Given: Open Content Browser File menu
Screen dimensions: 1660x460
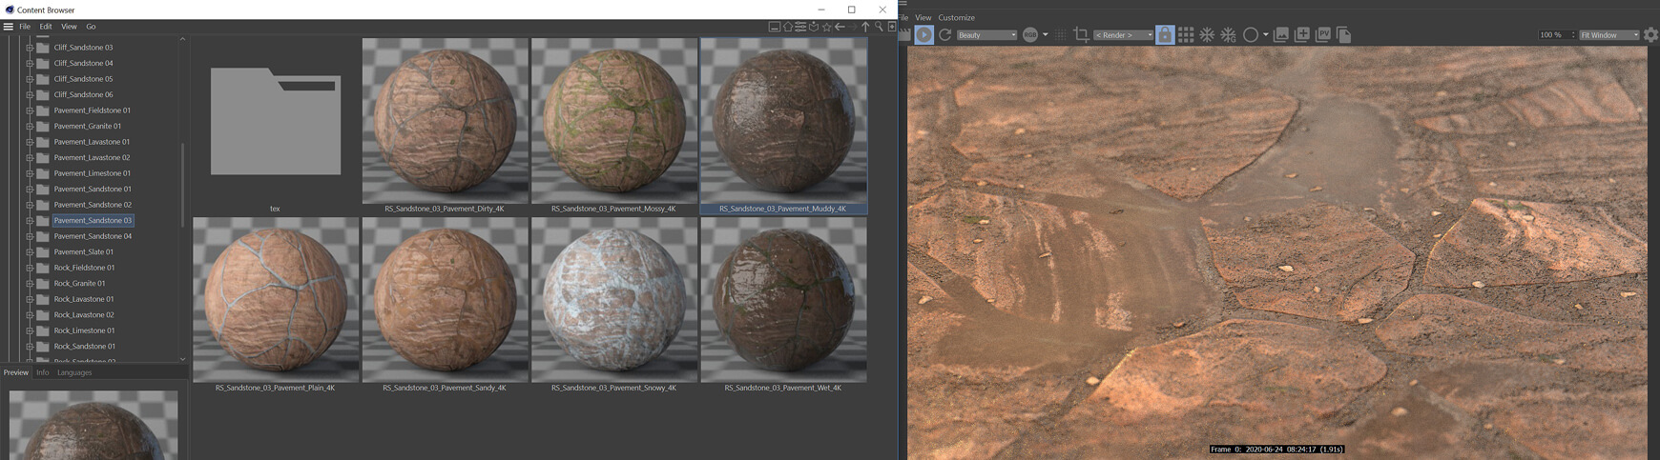Looking at the screenshot, I should (x=25, y=27).
